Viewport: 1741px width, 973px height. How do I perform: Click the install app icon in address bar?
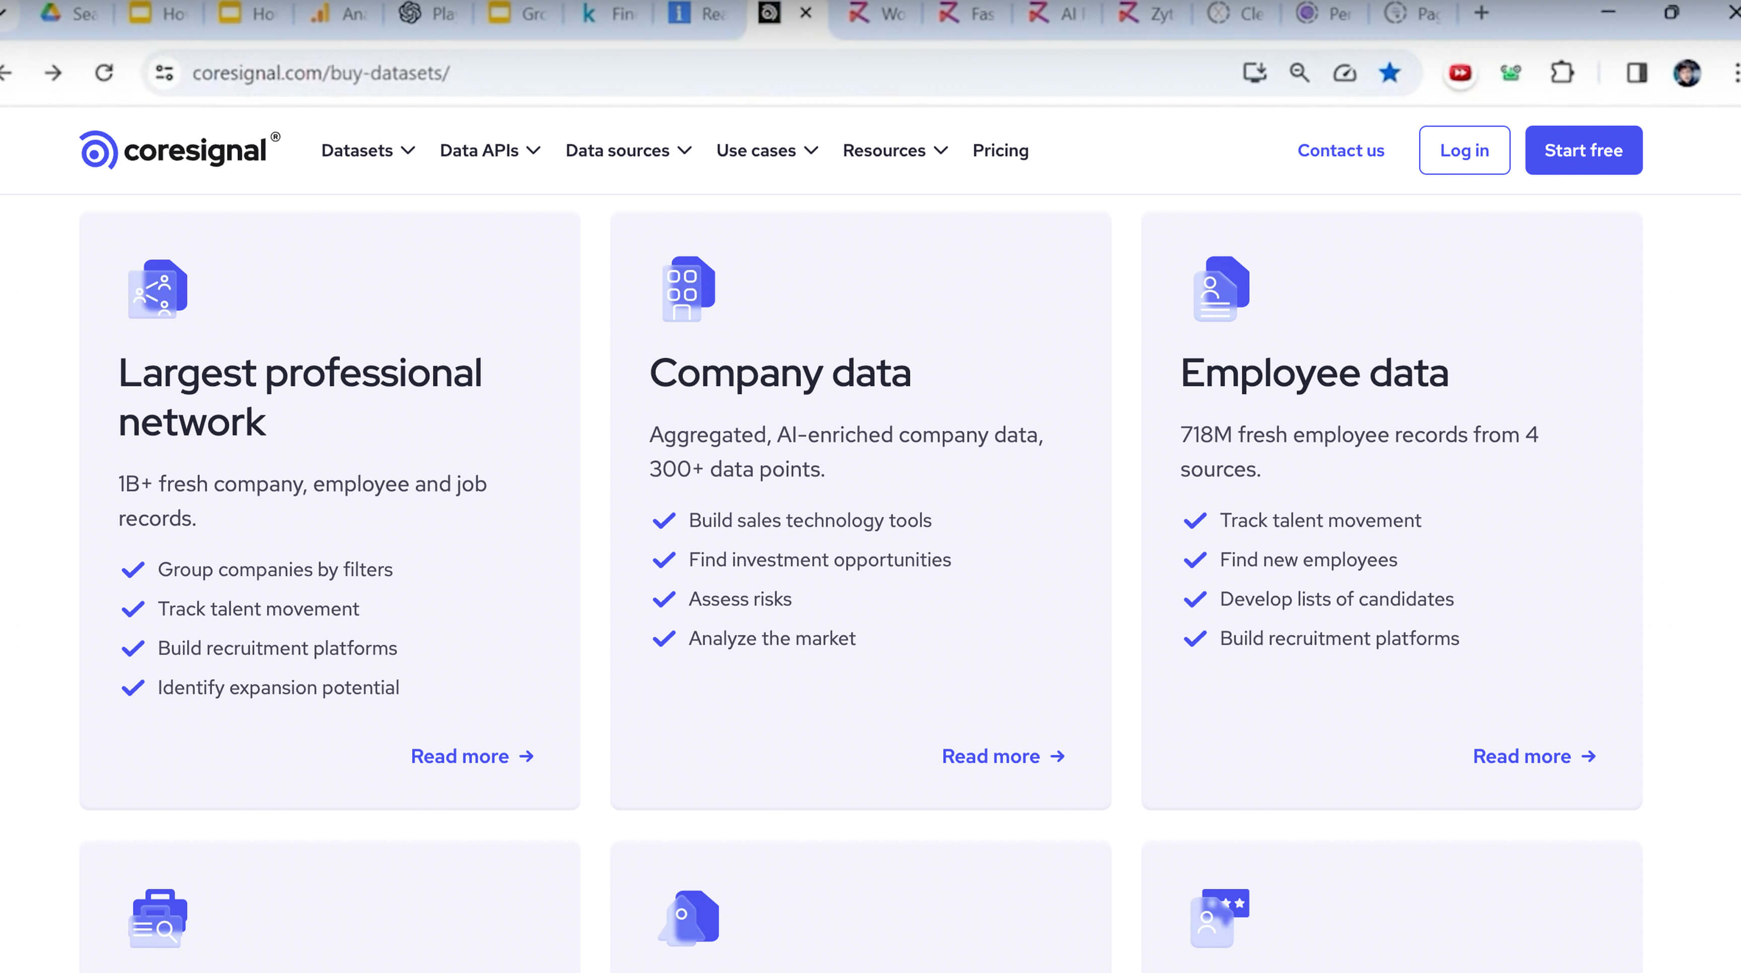tap(1254, 73)
